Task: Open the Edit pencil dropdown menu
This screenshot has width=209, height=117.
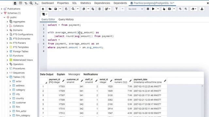Action: [107, 9]
